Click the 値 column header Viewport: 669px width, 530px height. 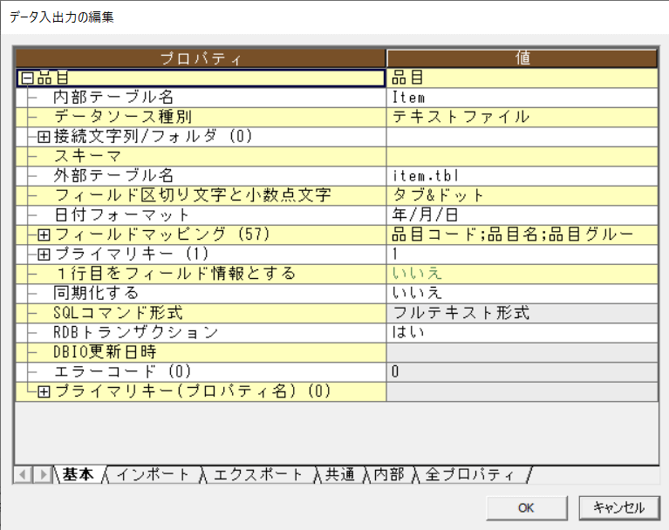[522, 58]
